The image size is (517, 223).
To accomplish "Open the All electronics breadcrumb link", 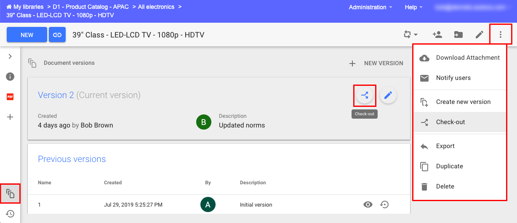I will (x=157, y=7).
